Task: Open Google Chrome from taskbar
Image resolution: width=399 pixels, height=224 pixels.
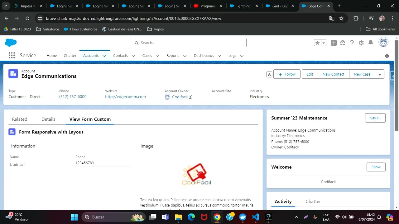Action: [217, 217]
